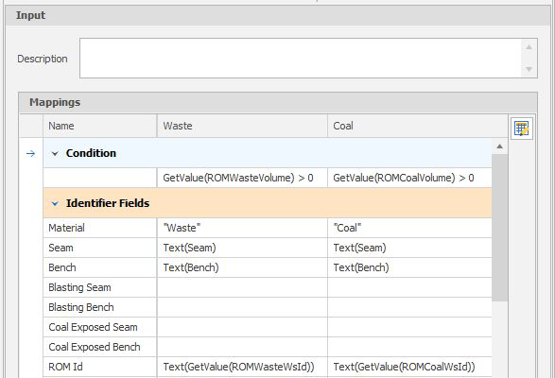Select the Coal Text(Seam) cell
The width and height of the screenshot is (555, 378).
[x=409, y=248]
